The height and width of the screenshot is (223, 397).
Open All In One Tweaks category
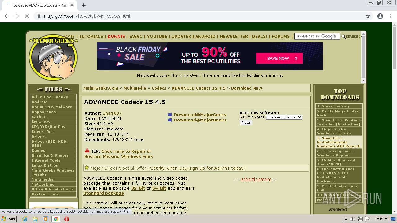(x=53, y=97)
